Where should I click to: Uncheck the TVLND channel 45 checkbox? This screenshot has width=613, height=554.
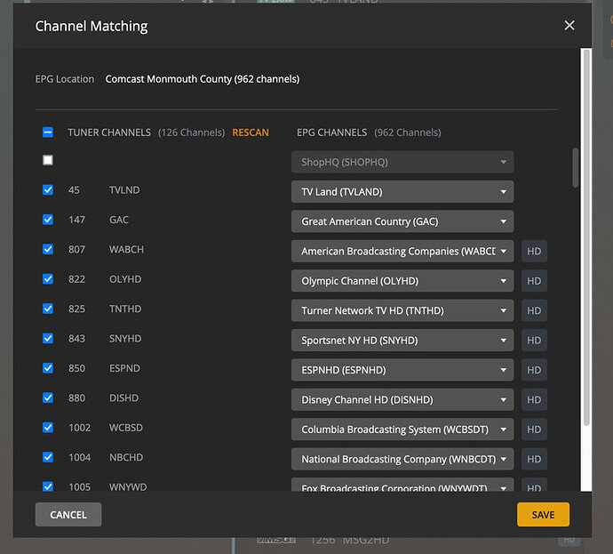48,190
